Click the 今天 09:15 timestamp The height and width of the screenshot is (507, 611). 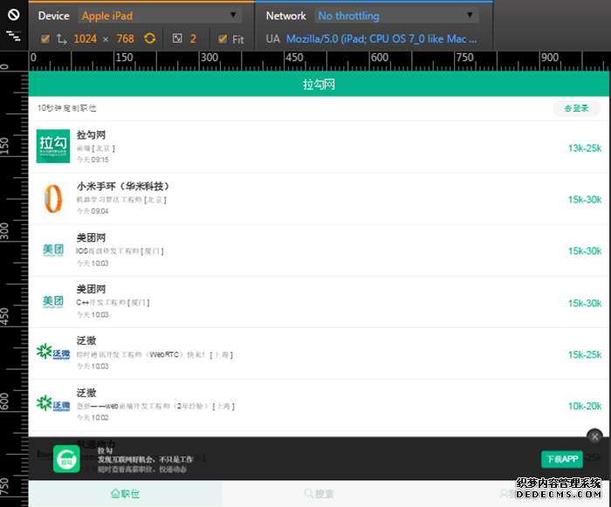pyautogui.click(x=93, y=160)
